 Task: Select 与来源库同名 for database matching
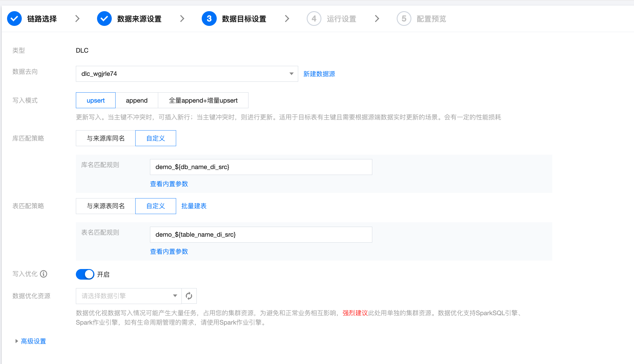coord(106,138)
